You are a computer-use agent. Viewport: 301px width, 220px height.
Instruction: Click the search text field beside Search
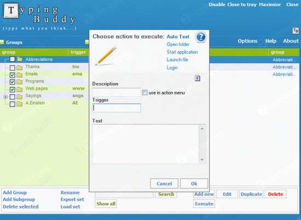(x=124, y=194)
